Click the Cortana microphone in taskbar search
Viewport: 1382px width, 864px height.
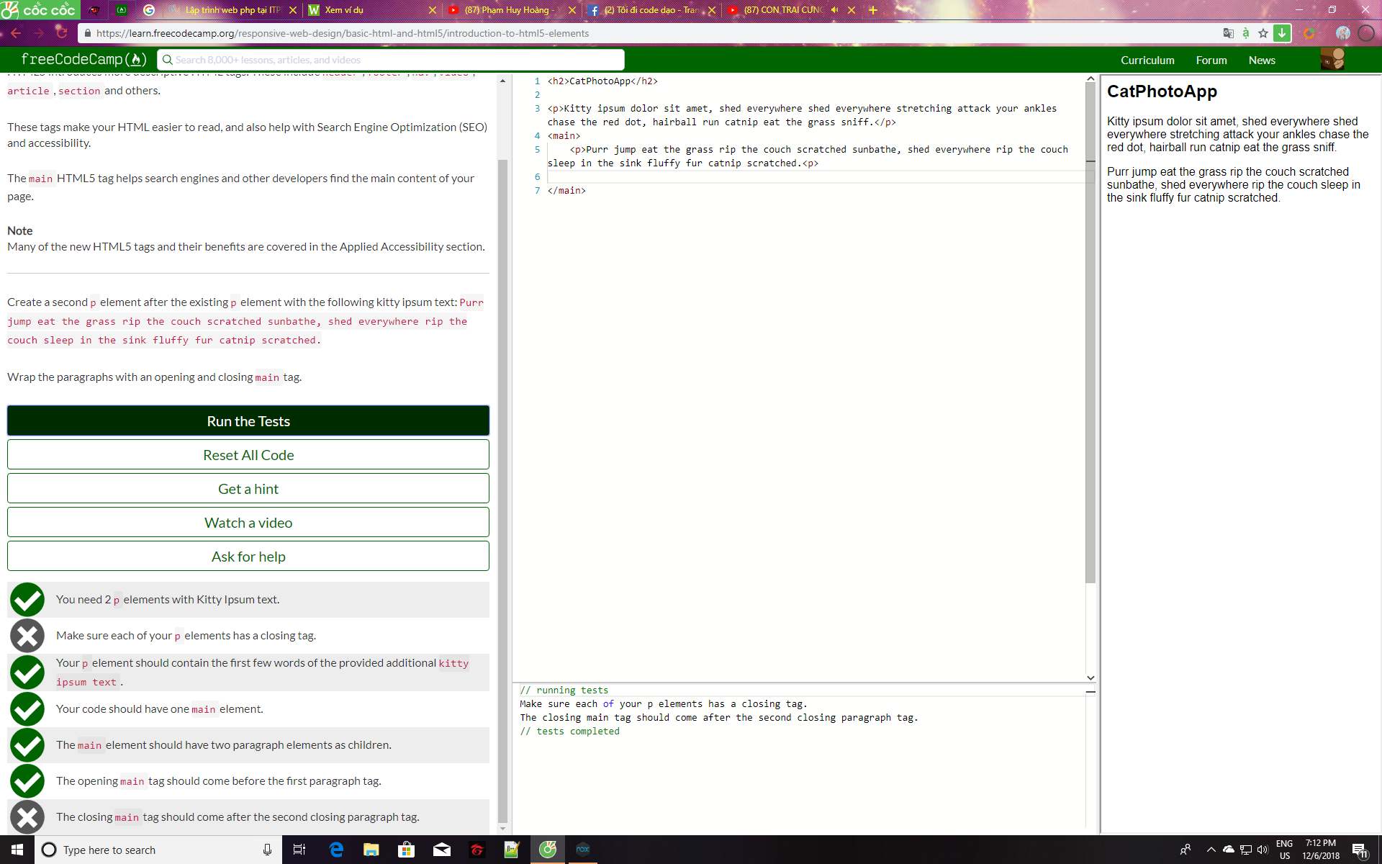point(267,850)
